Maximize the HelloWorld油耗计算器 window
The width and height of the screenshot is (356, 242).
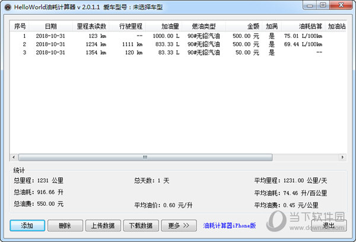point(323,5)
